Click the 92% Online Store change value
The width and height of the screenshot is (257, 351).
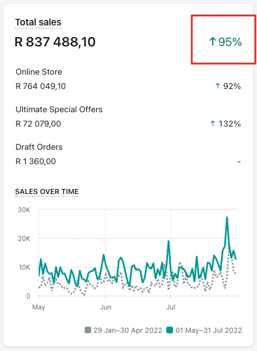(232, 86)
